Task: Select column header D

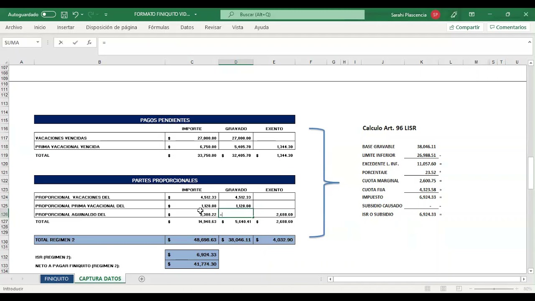Action: (236, 62)
